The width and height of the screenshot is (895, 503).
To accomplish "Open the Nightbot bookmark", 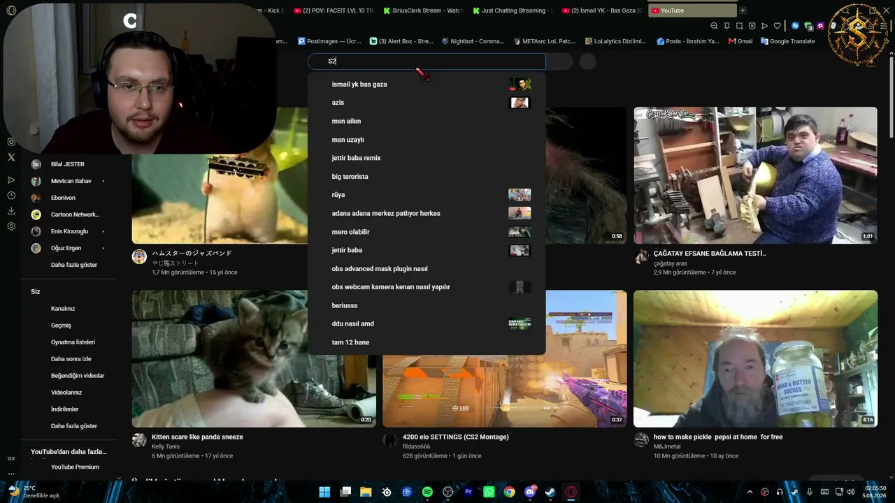I will [473, 41].
